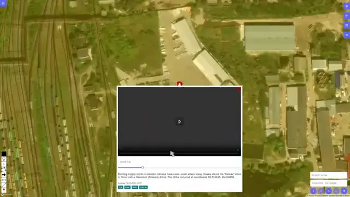The height and width of the screenshot is (197, 350).
Task: Click the round purple refresh button
Action: pyautogui.click(x=329, y=191)
